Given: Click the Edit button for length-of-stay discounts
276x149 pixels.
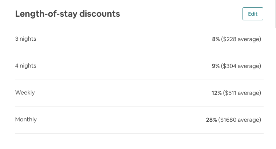Looking at the screenshot, I should pyautogui.click(x=253, y=14).
